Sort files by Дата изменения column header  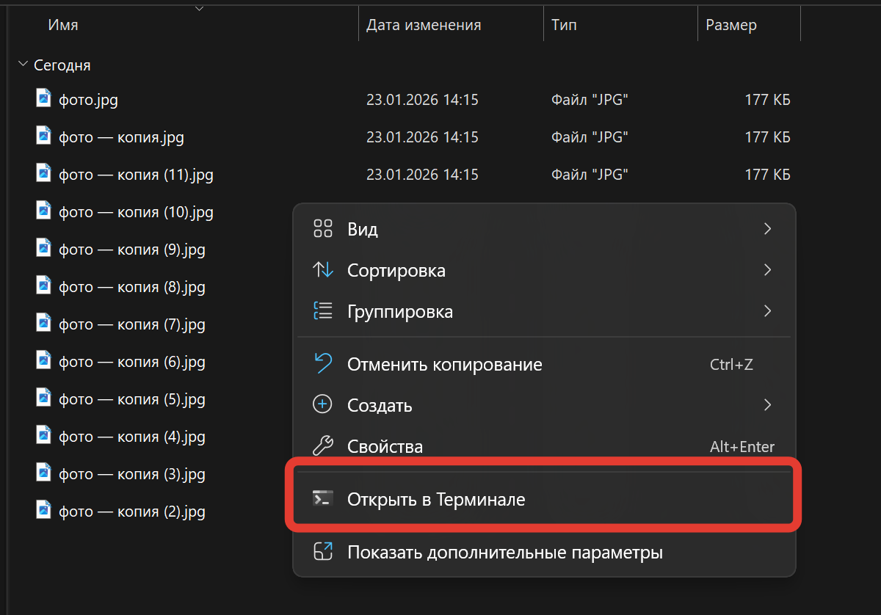(x=424, y=25)
